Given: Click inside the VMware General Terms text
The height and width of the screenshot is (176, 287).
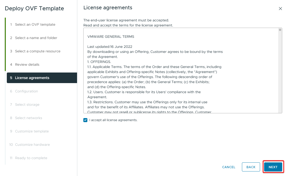Looking at the screenshot, I should click(155, 72).
